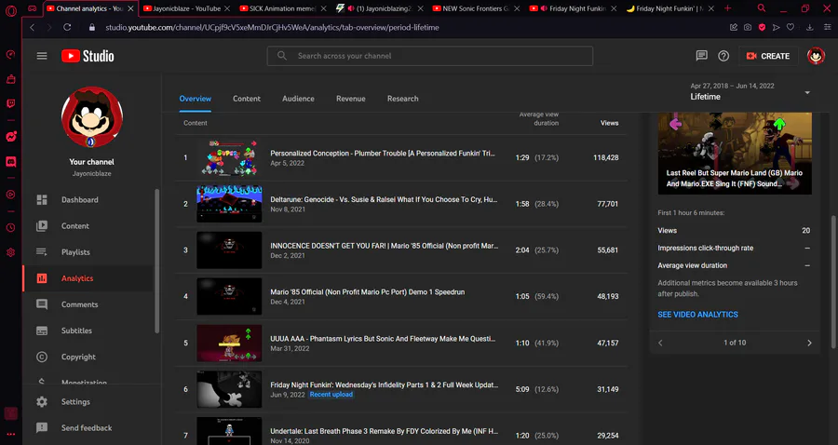Add page to bookmarks heart icon
The image size is (838, 445).
click(791, 27)
